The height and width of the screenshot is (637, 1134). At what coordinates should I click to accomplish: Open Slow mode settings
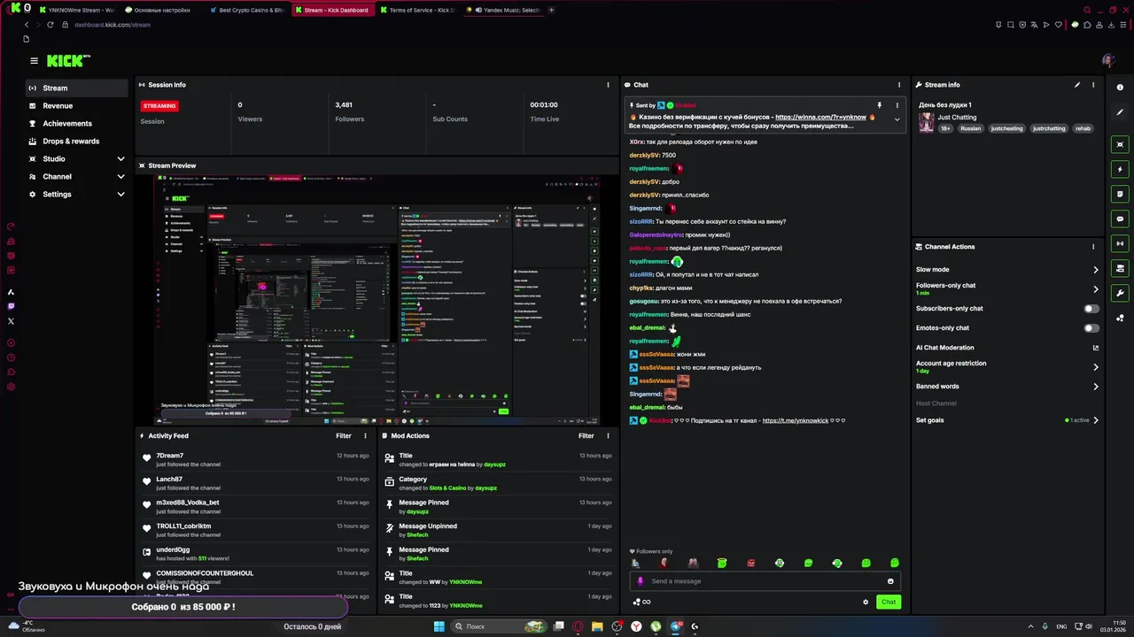point(1007,270)
